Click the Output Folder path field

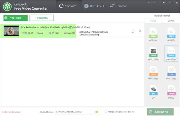[74, 112]
